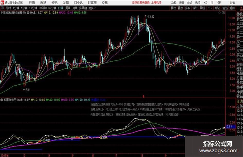Open the 行情 menu

pos(32,3)
